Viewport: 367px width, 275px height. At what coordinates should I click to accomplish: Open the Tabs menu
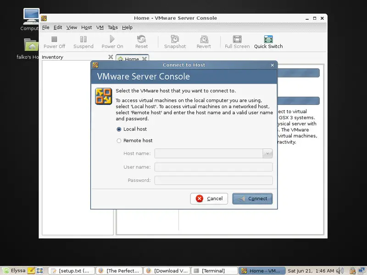[112, 27]
